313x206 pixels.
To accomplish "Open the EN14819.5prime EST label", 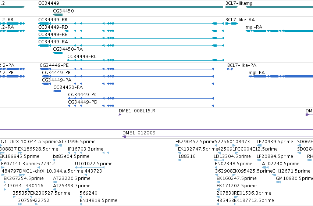I will click(x=99, y=200).
